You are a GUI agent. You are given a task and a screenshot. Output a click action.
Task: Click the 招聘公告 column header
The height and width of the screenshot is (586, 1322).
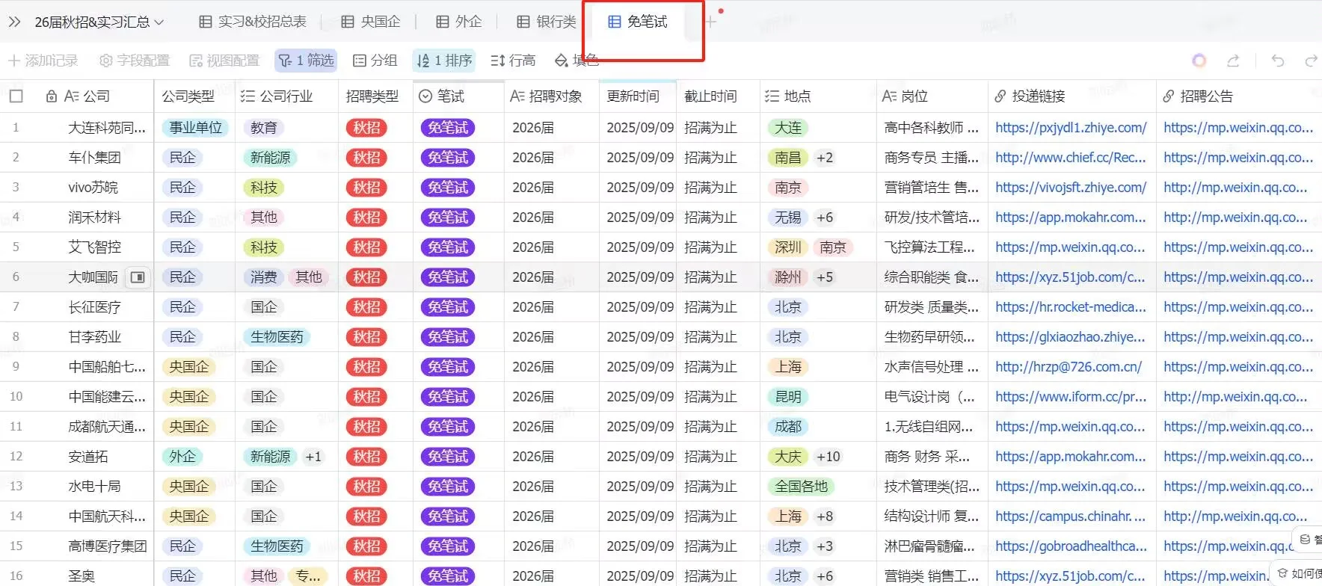click(x=1239, y=96)
